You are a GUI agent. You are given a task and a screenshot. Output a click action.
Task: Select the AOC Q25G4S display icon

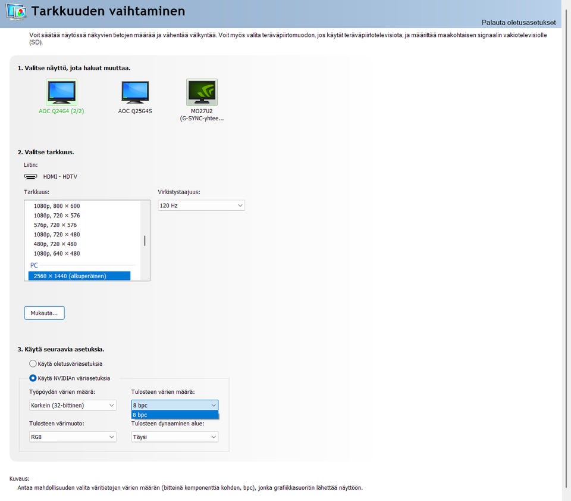point(135,92)
